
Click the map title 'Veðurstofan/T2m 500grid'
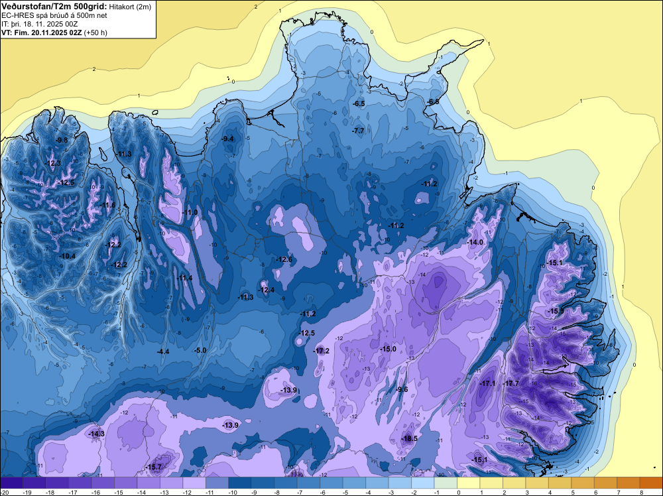pyautogui.click(x=54, y=6)
